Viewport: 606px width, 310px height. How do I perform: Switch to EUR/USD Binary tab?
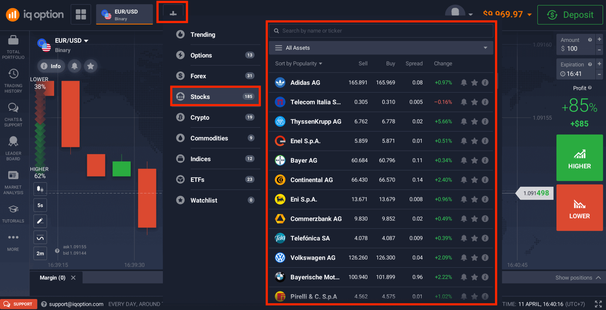pyautogui.click(x=125, y=14)
